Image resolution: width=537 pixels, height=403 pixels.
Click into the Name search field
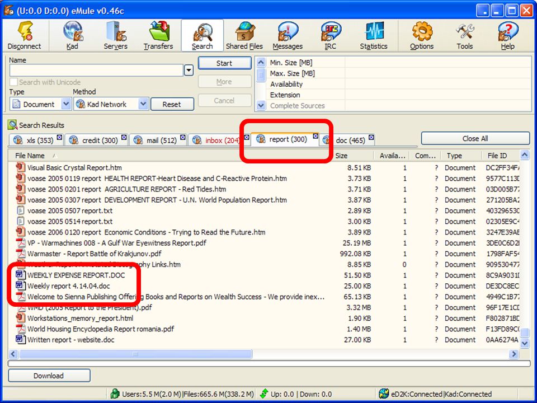click(97, 71)
